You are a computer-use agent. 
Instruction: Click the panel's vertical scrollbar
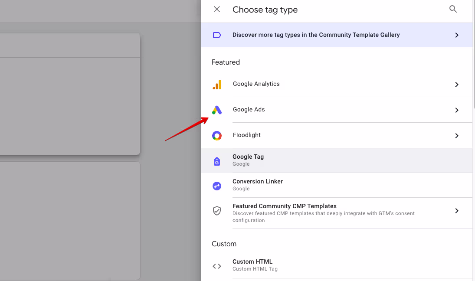pos(474,55)
